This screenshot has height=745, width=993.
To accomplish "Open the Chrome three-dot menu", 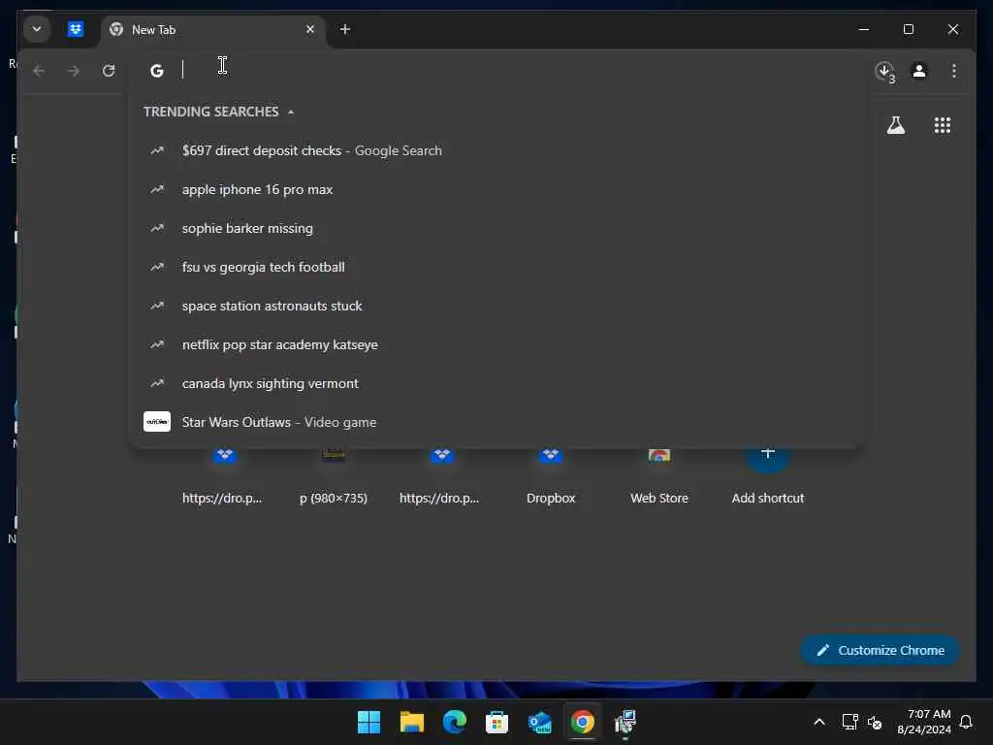I will 954,71.
